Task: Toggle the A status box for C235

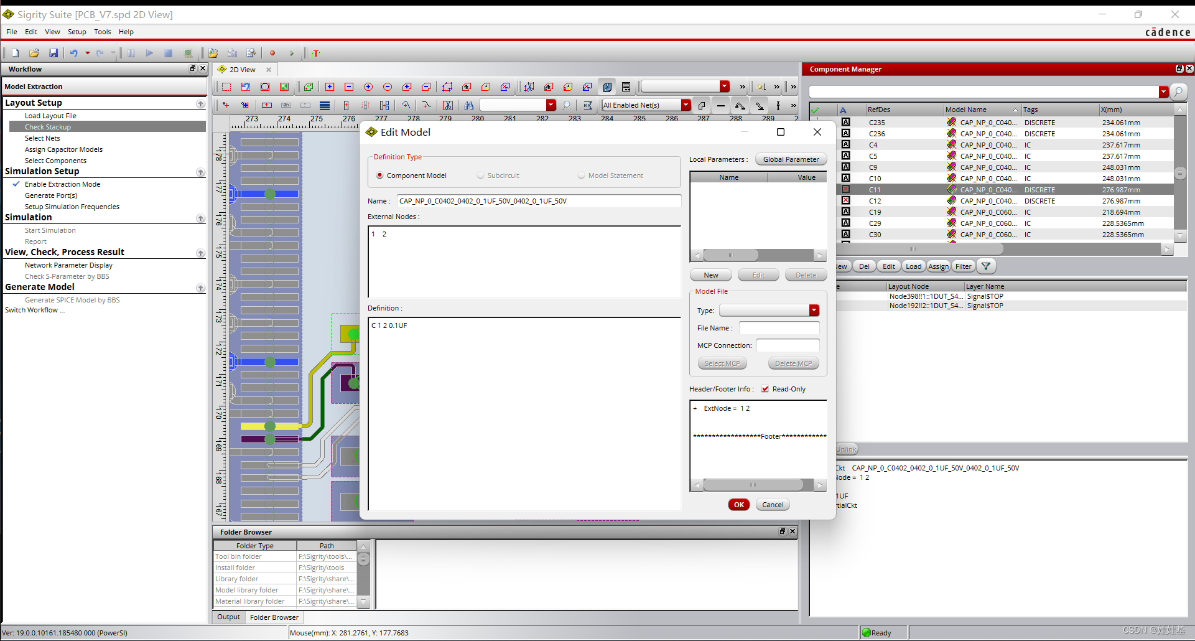Action: pos(846,122)
